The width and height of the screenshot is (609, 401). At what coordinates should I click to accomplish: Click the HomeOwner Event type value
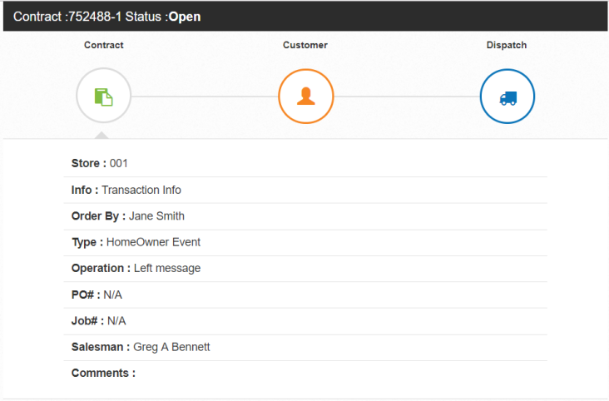153,243
